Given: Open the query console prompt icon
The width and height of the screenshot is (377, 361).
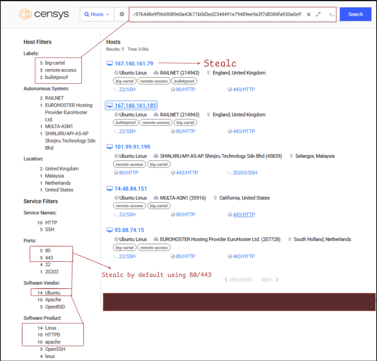Looking at the screenshot, I should point(332,14).
